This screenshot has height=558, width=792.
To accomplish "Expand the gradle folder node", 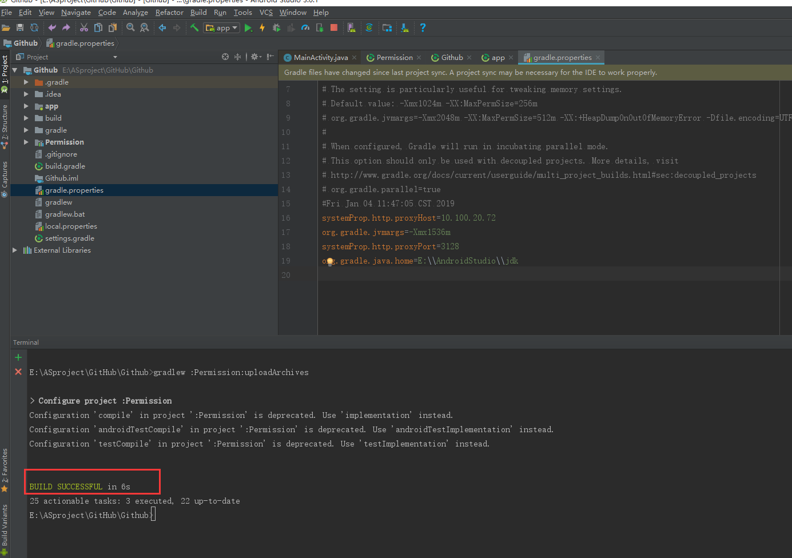I will 26,130.
